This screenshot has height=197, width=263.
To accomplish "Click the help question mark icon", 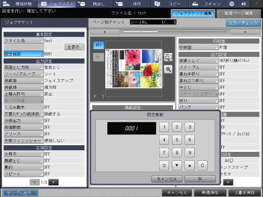I will 256,4.
